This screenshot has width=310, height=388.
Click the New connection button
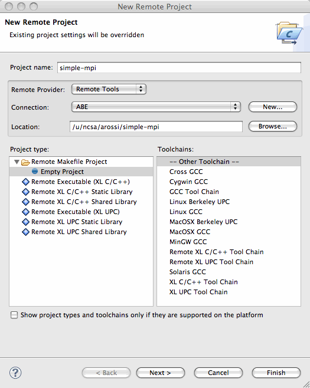point(273,107)
